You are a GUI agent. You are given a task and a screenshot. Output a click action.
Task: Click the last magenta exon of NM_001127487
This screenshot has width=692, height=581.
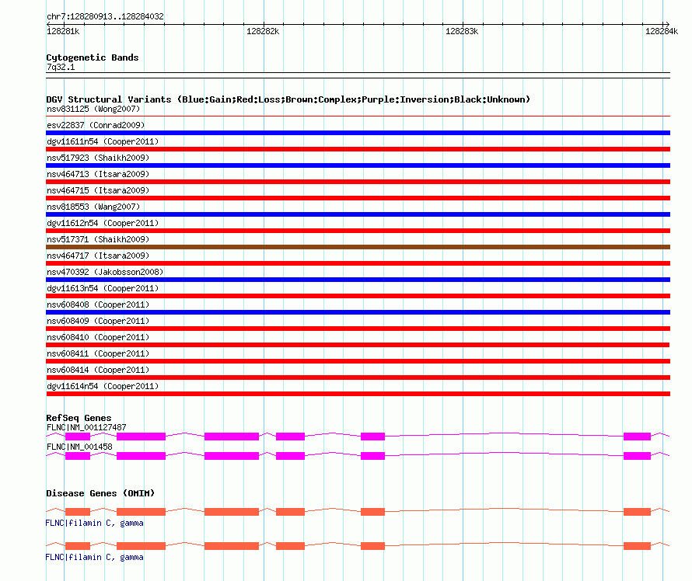pos(637,437)
